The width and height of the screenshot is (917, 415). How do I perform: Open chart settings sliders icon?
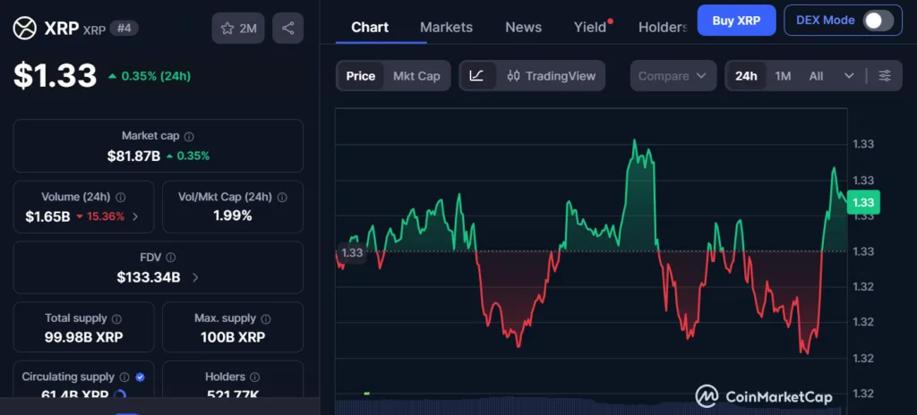[885, 76]
